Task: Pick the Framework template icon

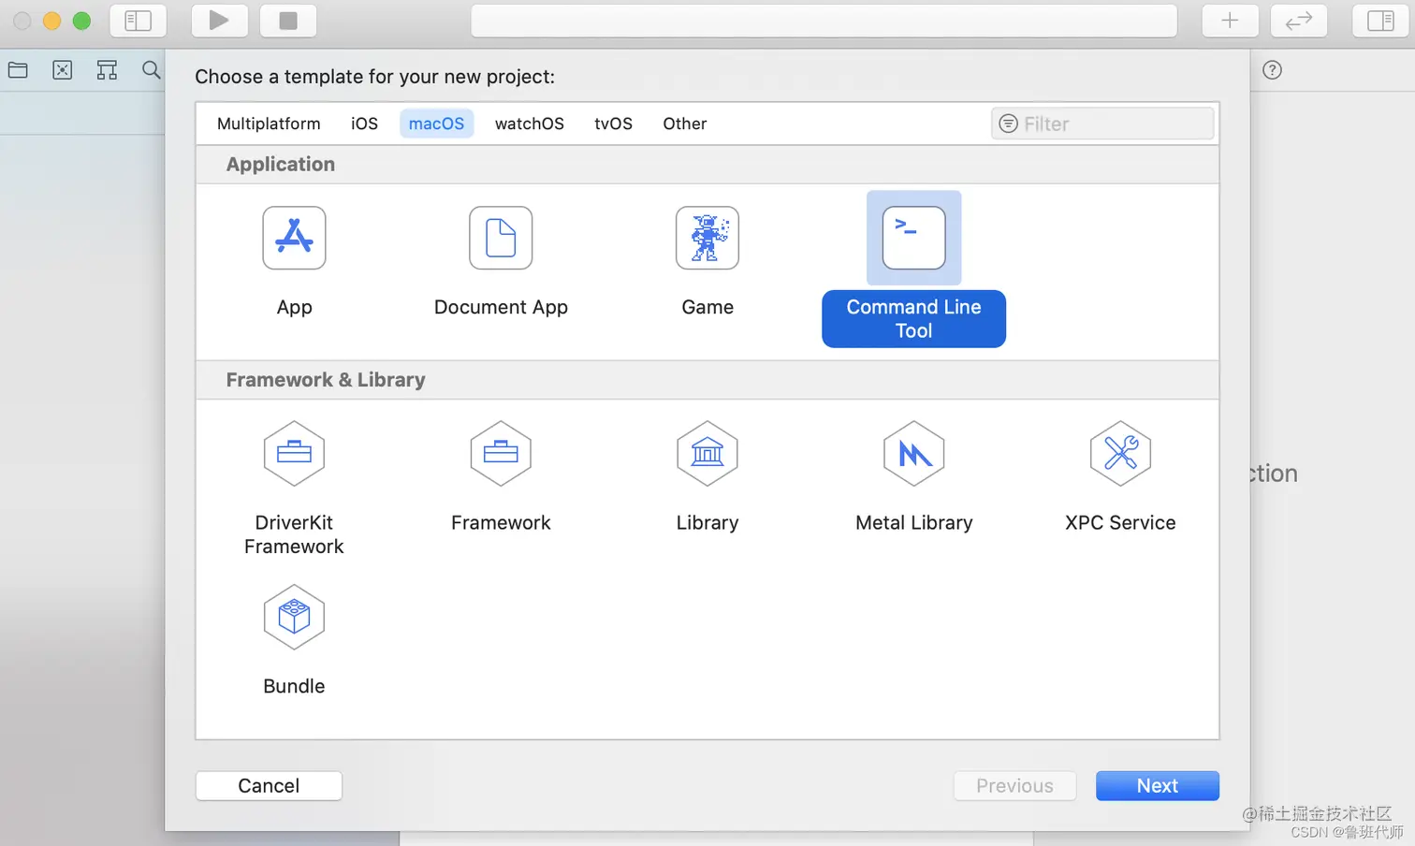Action: 501,454
